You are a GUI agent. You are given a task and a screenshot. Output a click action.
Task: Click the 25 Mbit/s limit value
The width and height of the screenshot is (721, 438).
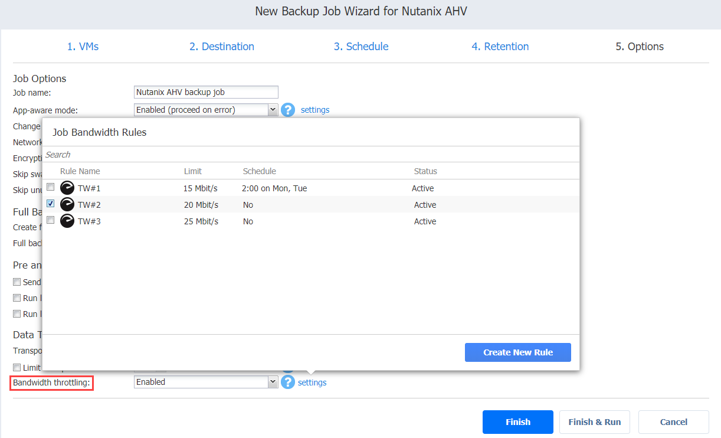pos(201,221)
